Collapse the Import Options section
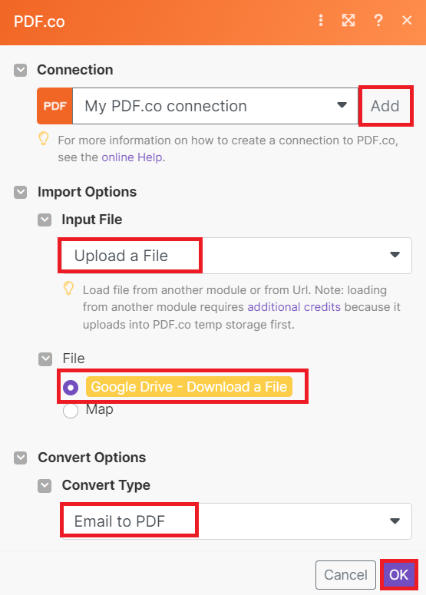The height and width of the screenshot is (595, 426). tap(21, 193)
